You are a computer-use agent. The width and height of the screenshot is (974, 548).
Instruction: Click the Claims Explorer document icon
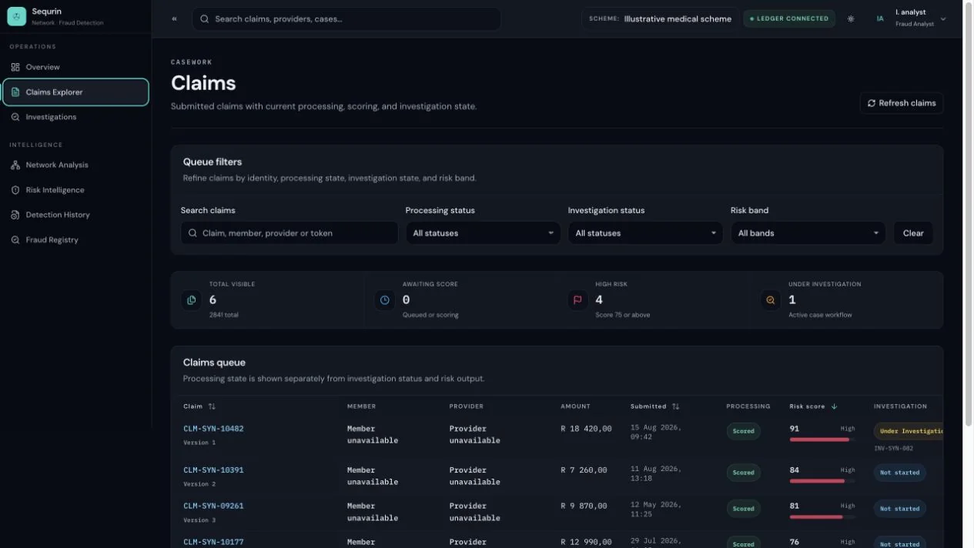[x=15, y=92]
